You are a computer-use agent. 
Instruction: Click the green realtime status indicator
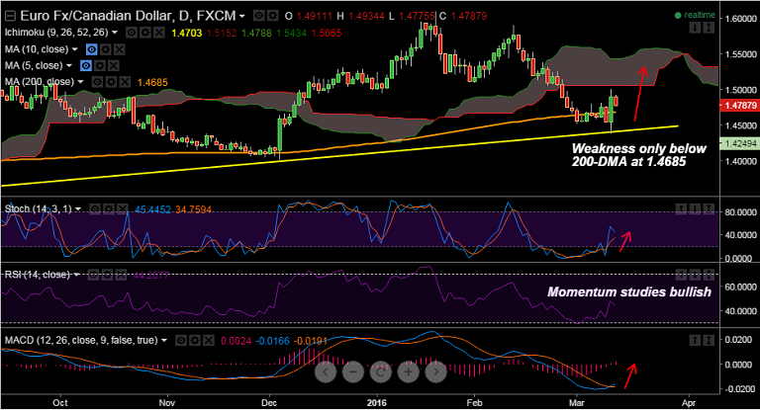(695, 15)
